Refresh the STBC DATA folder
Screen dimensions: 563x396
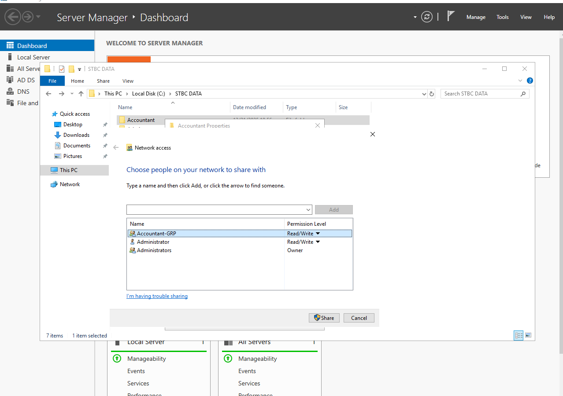tap(432, 94)
